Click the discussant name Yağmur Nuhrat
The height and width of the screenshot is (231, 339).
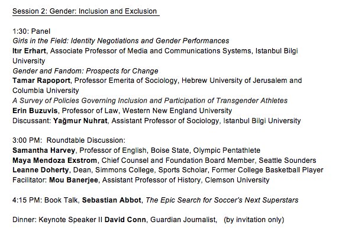80,121
